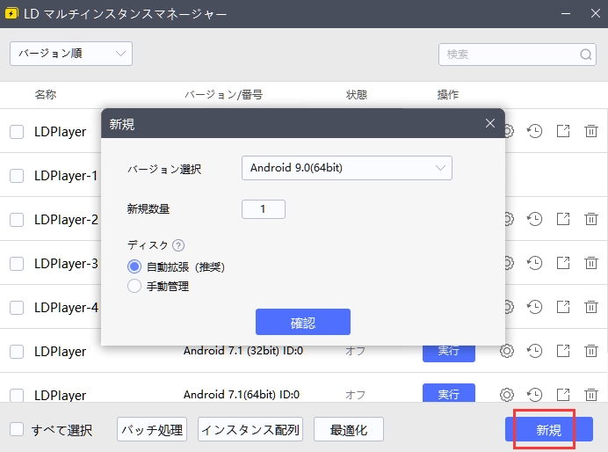Image resolution: width=608 pixels, height=452 pixels.
Task: Click the 名称 column header
Action: pos(46,94)
